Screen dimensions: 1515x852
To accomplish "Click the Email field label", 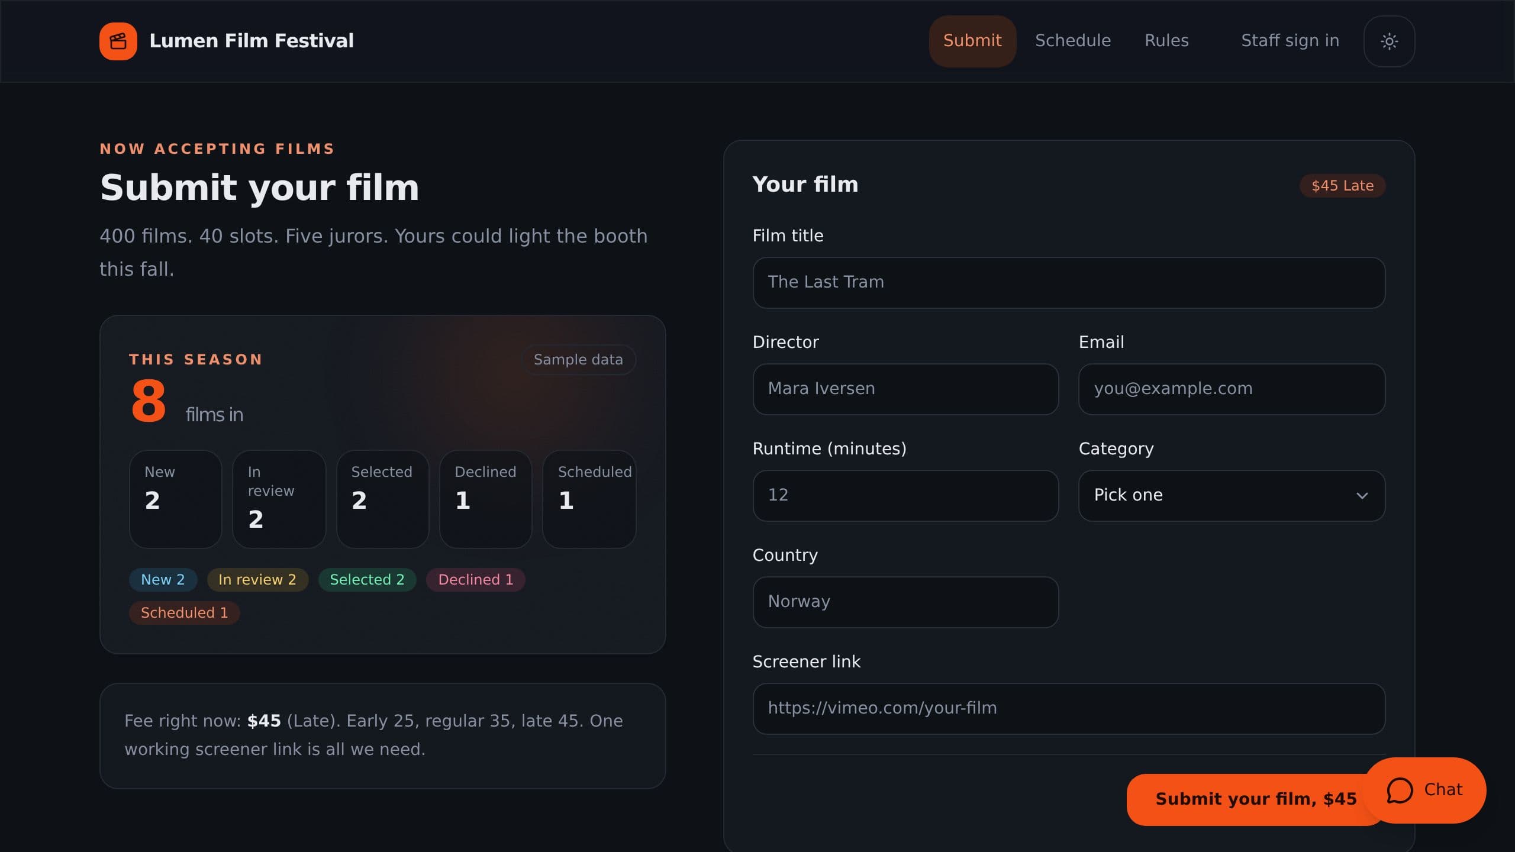I will pos(1101,342).
